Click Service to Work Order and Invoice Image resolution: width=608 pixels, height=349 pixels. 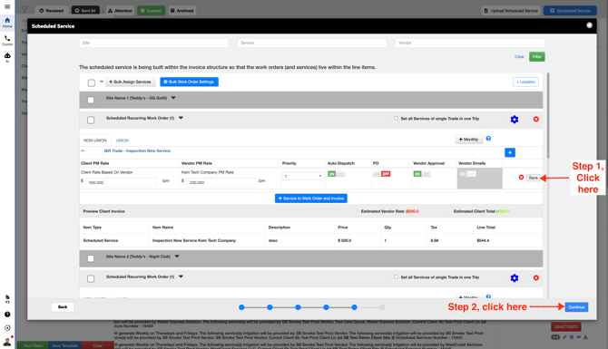click(311, 199)
